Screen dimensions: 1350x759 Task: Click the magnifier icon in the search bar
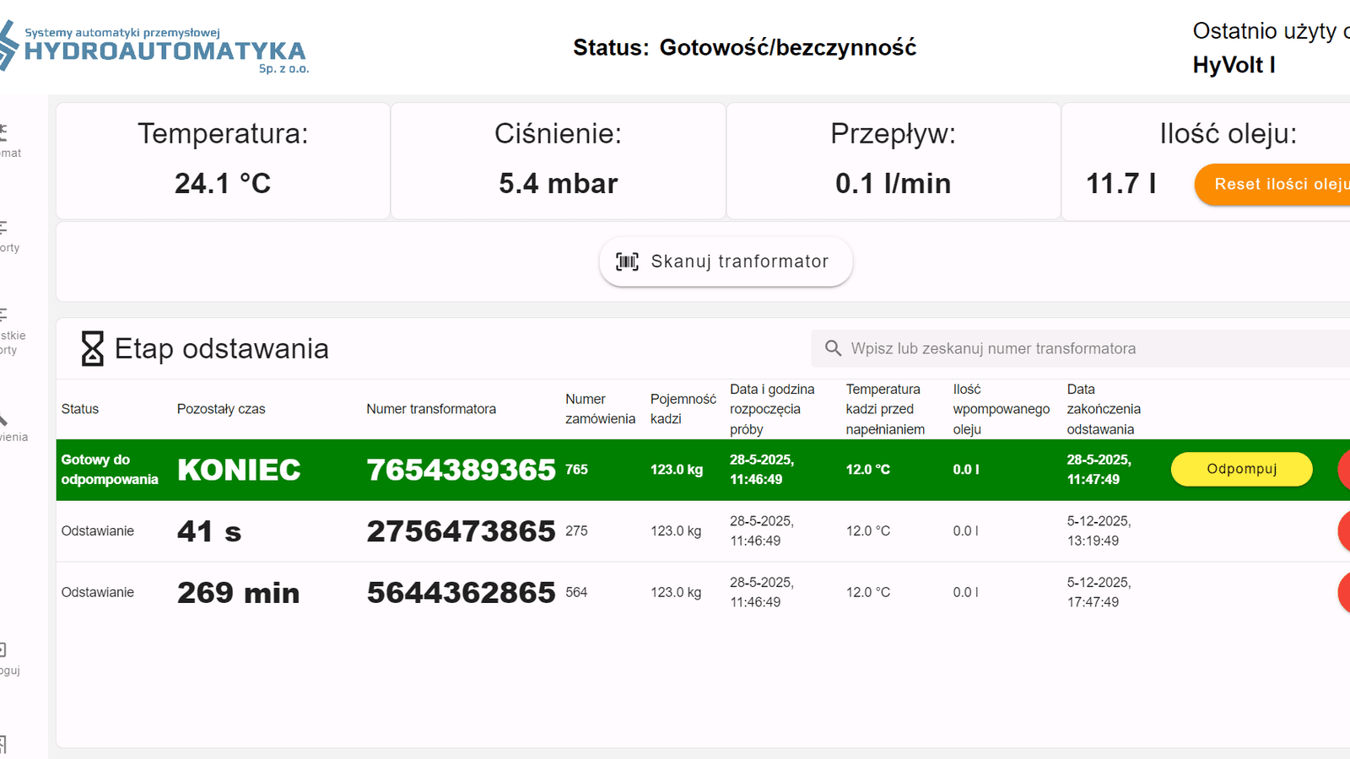(833, 348)
